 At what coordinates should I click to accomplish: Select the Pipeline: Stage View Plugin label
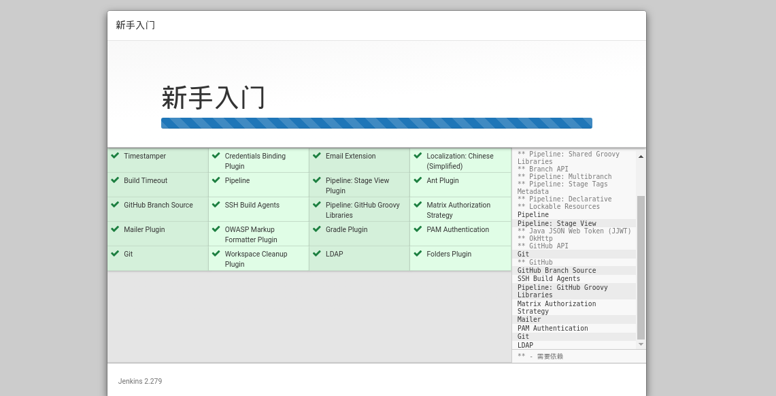pos(357,185)
